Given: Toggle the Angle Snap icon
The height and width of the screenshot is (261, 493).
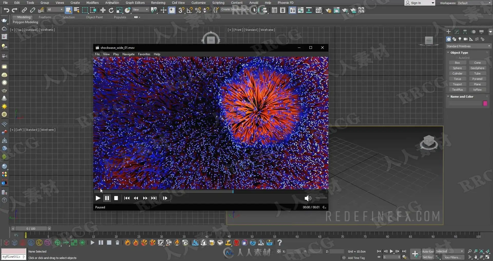Looking at the screenshot, I should tap(189, 10).
